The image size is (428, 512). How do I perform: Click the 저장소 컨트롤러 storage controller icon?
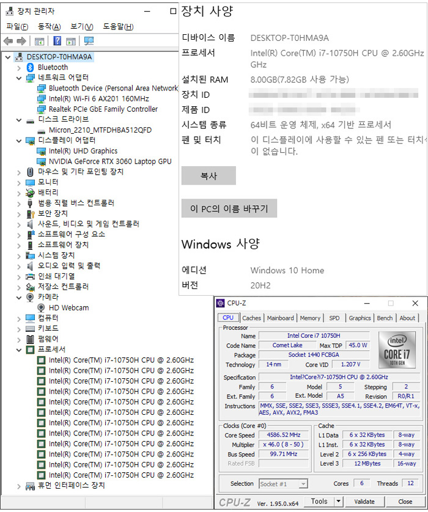[30, 287]
